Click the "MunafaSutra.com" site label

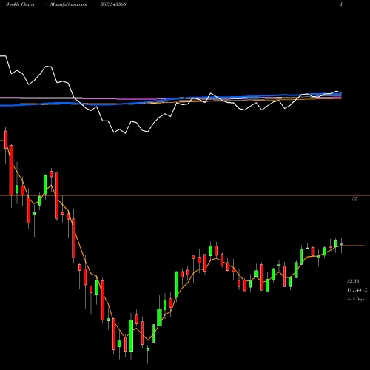[x=69, y=4]
